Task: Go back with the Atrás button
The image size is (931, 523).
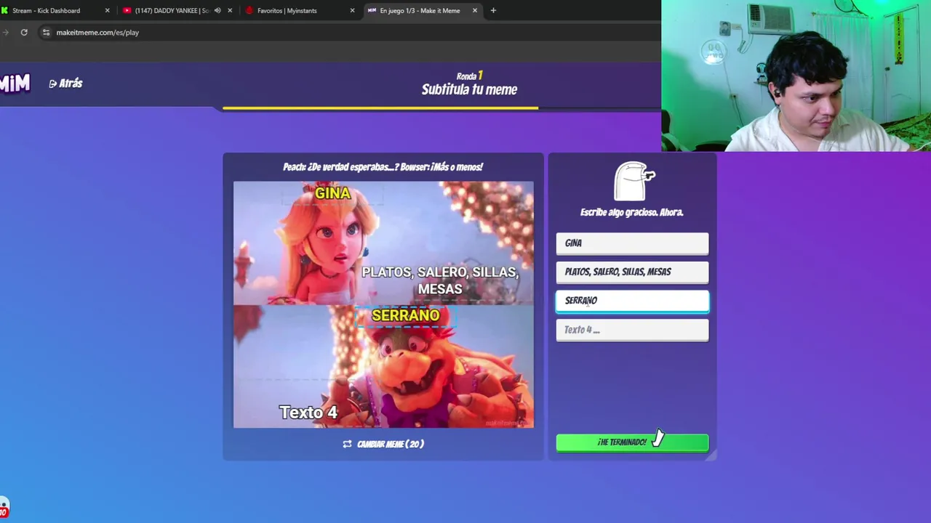Action: click(x=65, y=84)
